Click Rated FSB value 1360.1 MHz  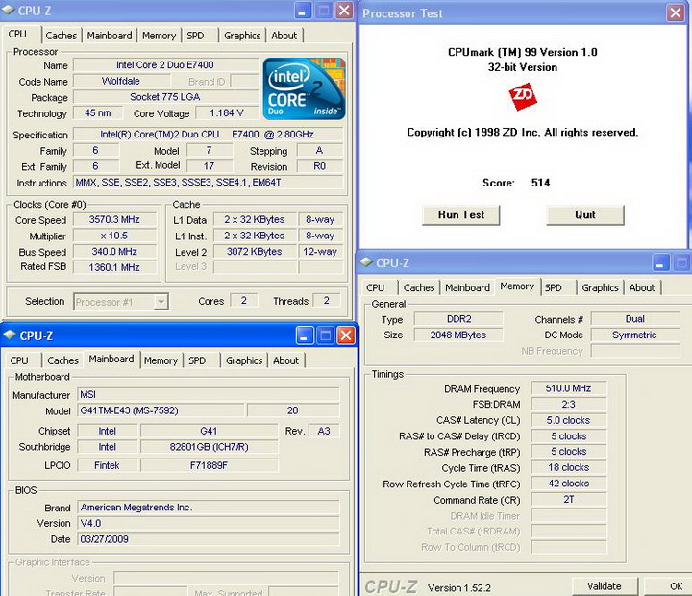coord(114,267)
